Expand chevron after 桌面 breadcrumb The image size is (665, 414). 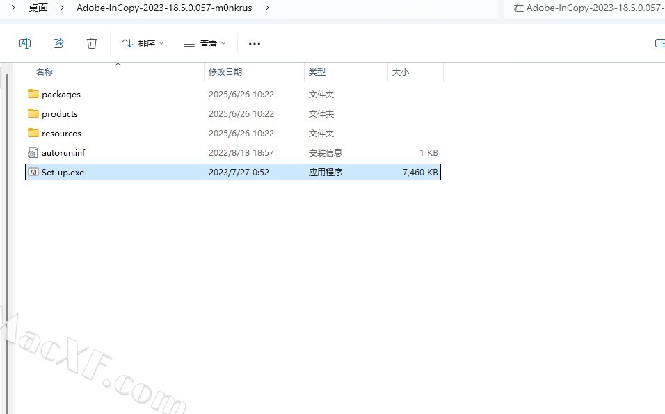(62, 8)
